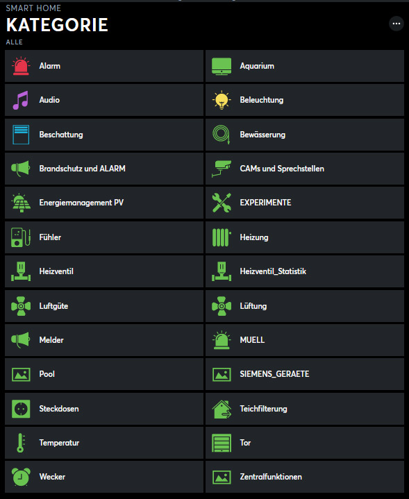Screen dimensions: 409x499
Task: Click the purple music note Audio icon
Action: click(21, 100)
